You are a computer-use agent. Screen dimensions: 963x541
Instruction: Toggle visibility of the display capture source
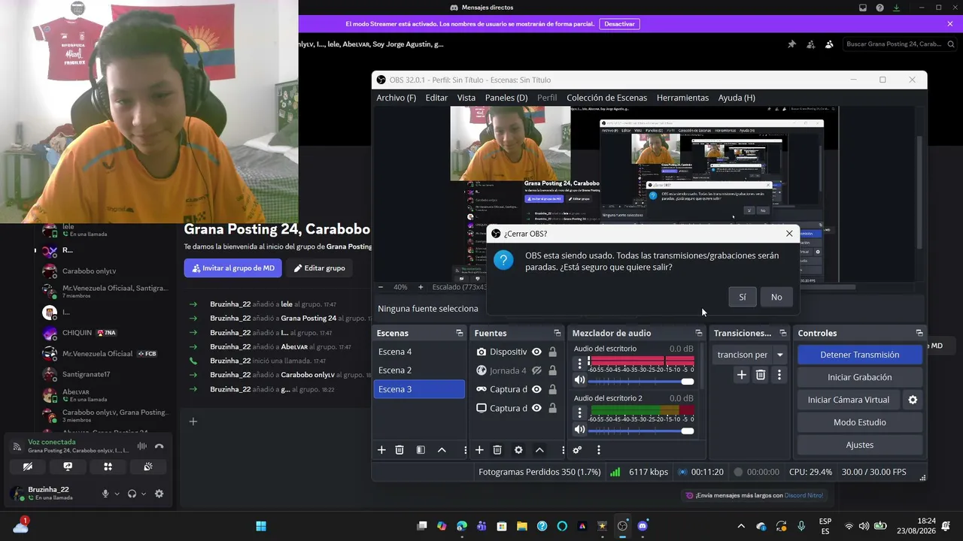pyautogui.click(x=536, y=408)
